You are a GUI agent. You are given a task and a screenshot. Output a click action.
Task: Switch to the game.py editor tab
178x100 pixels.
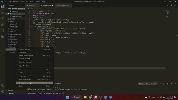(32, 6)
